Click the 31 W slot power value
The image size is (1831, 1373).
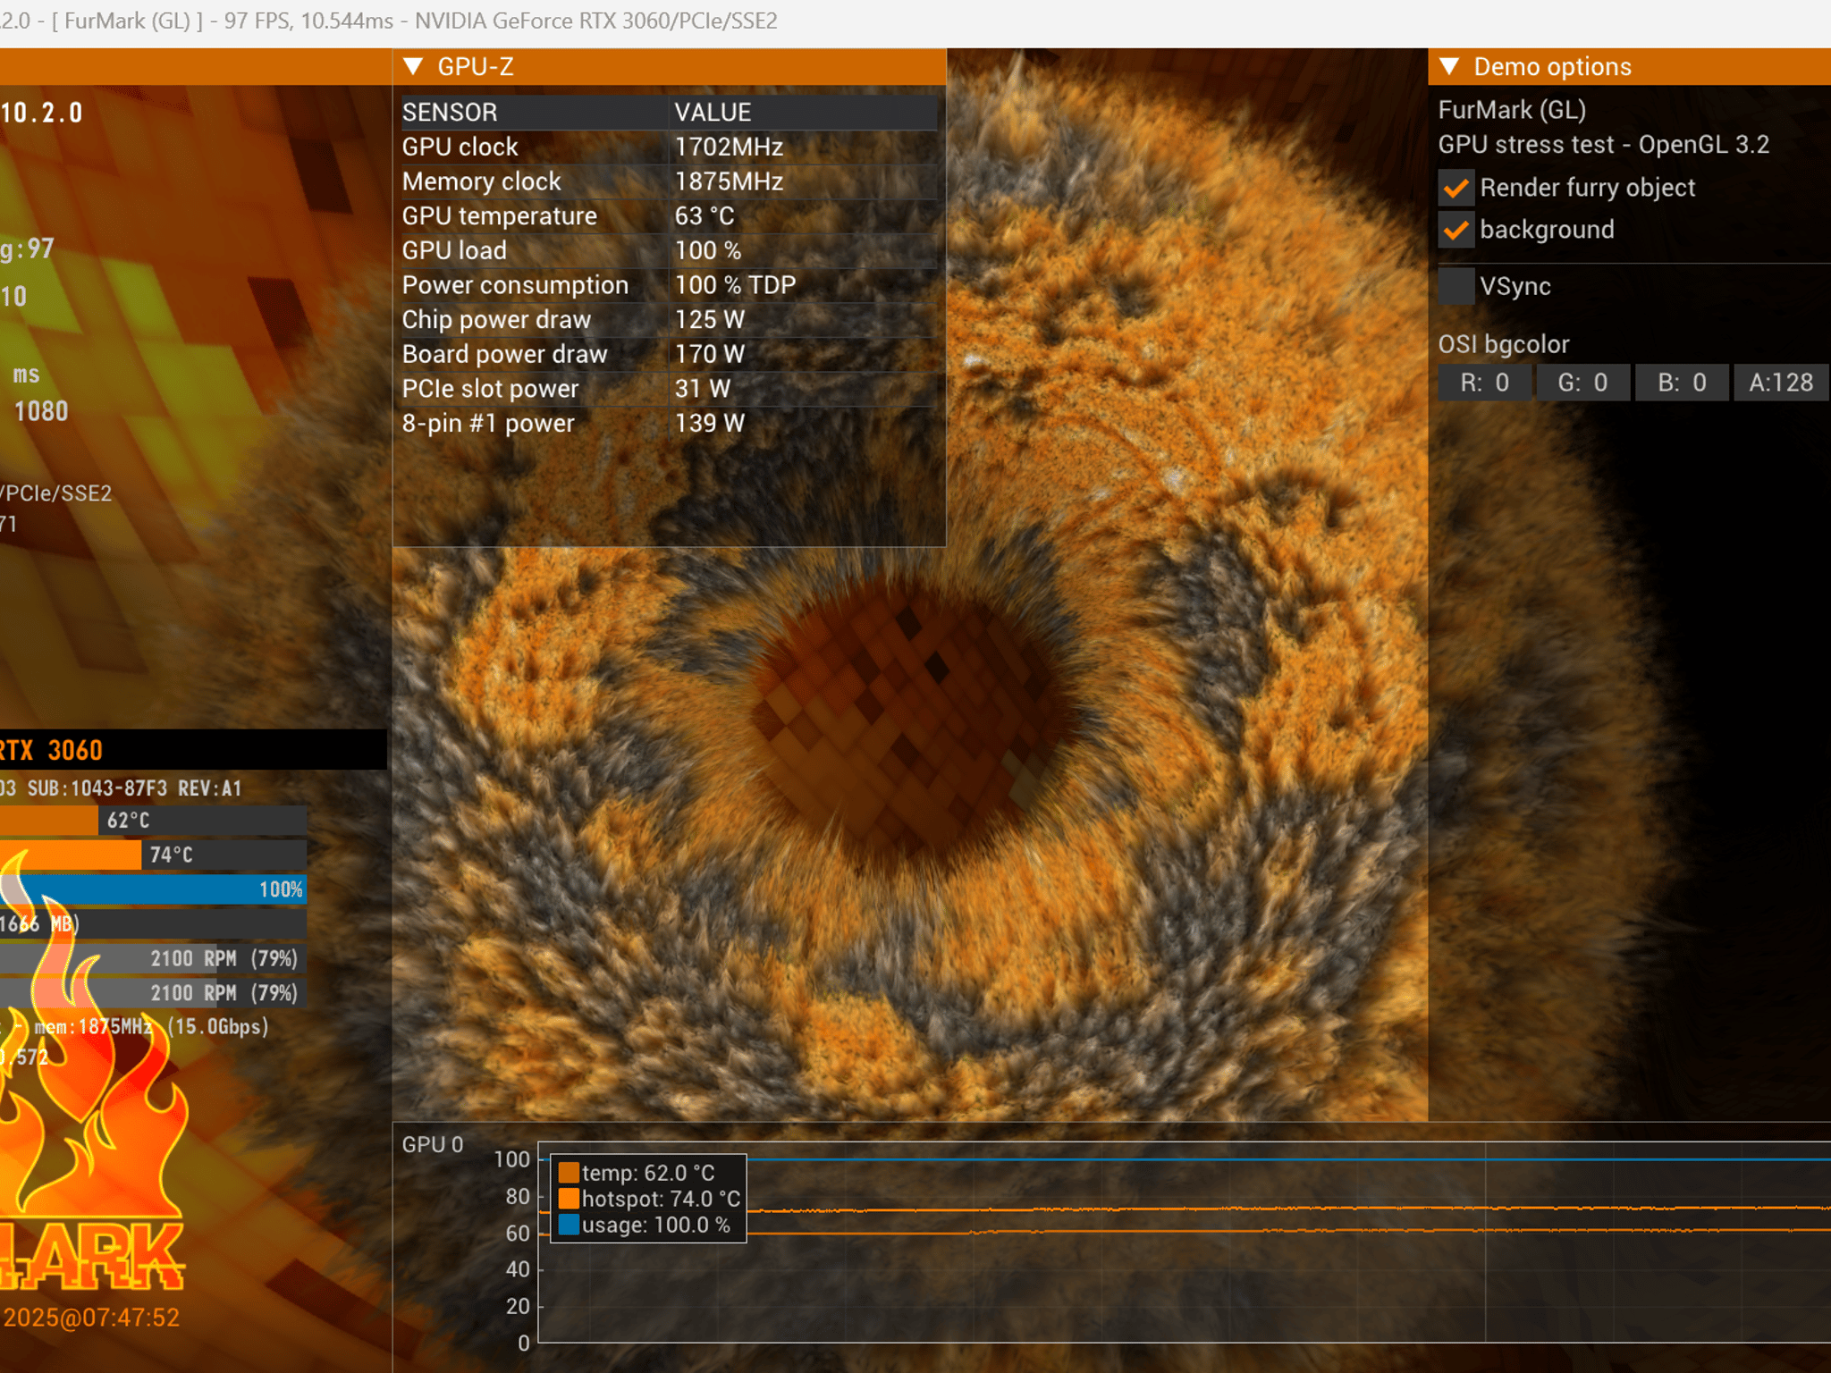tap(703, 389)
